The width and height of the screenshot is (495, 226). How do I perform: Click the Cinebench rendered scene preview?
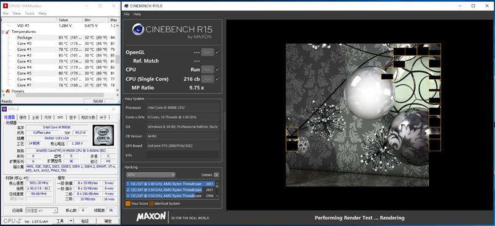363,115
